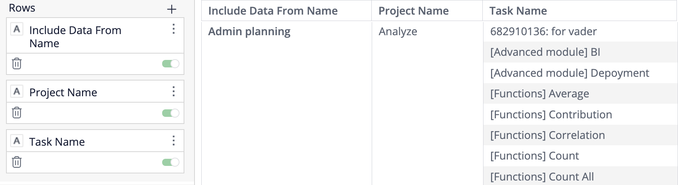This screenshot has height=185, width=678.
Task: Click trash icon under Task Name
Action: click(17, 162)
